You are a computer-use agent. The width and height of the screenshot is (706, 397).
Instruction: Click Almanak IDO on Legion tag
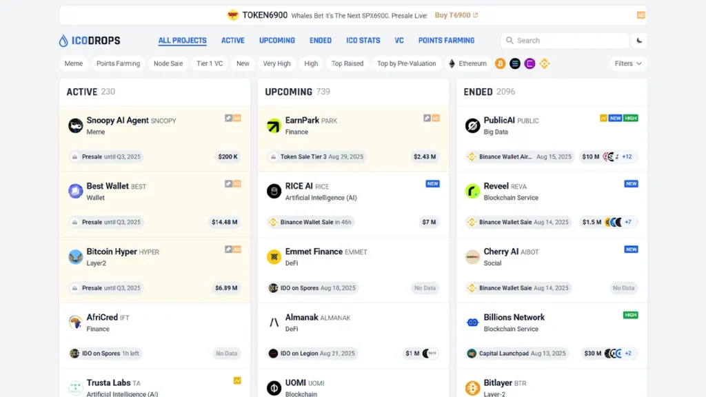(312, 354)
